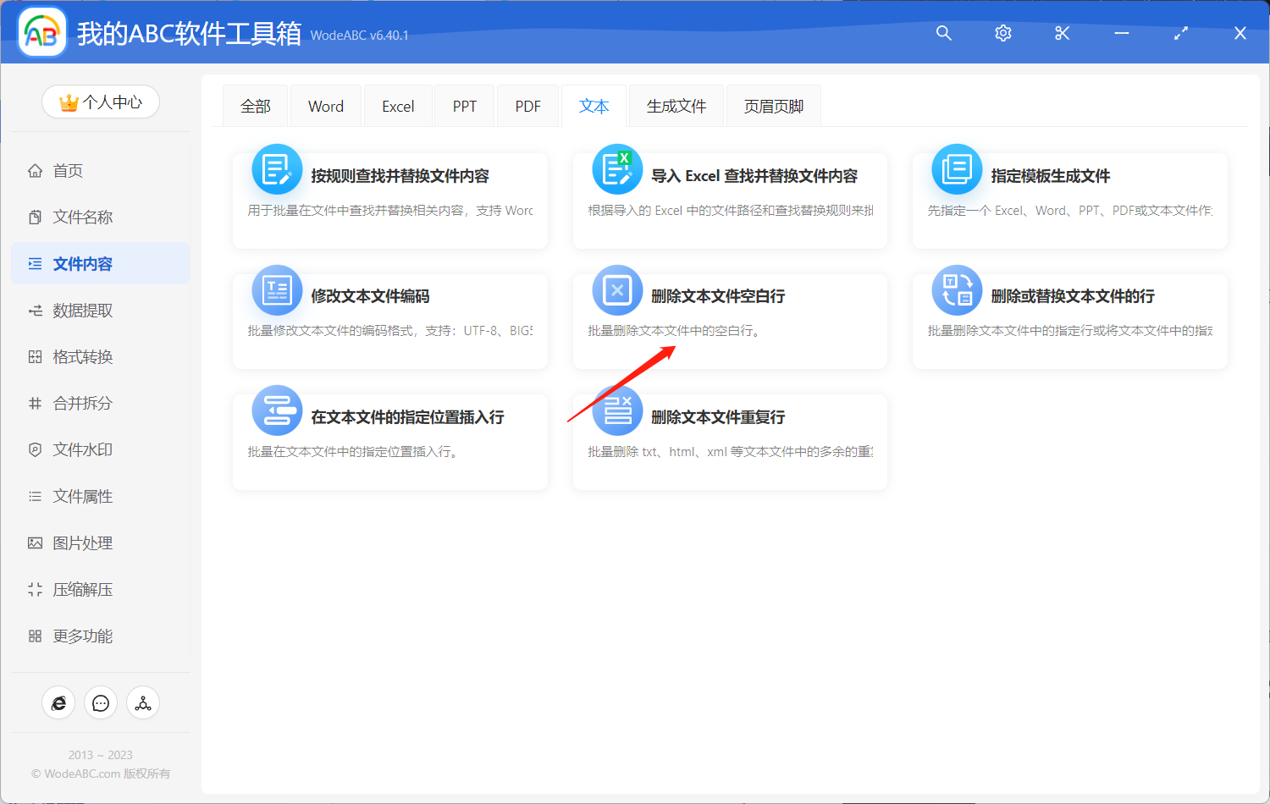Open 个人中心 with the crown badge
This screenshot has height=804, width=1270.
[100, 101]
